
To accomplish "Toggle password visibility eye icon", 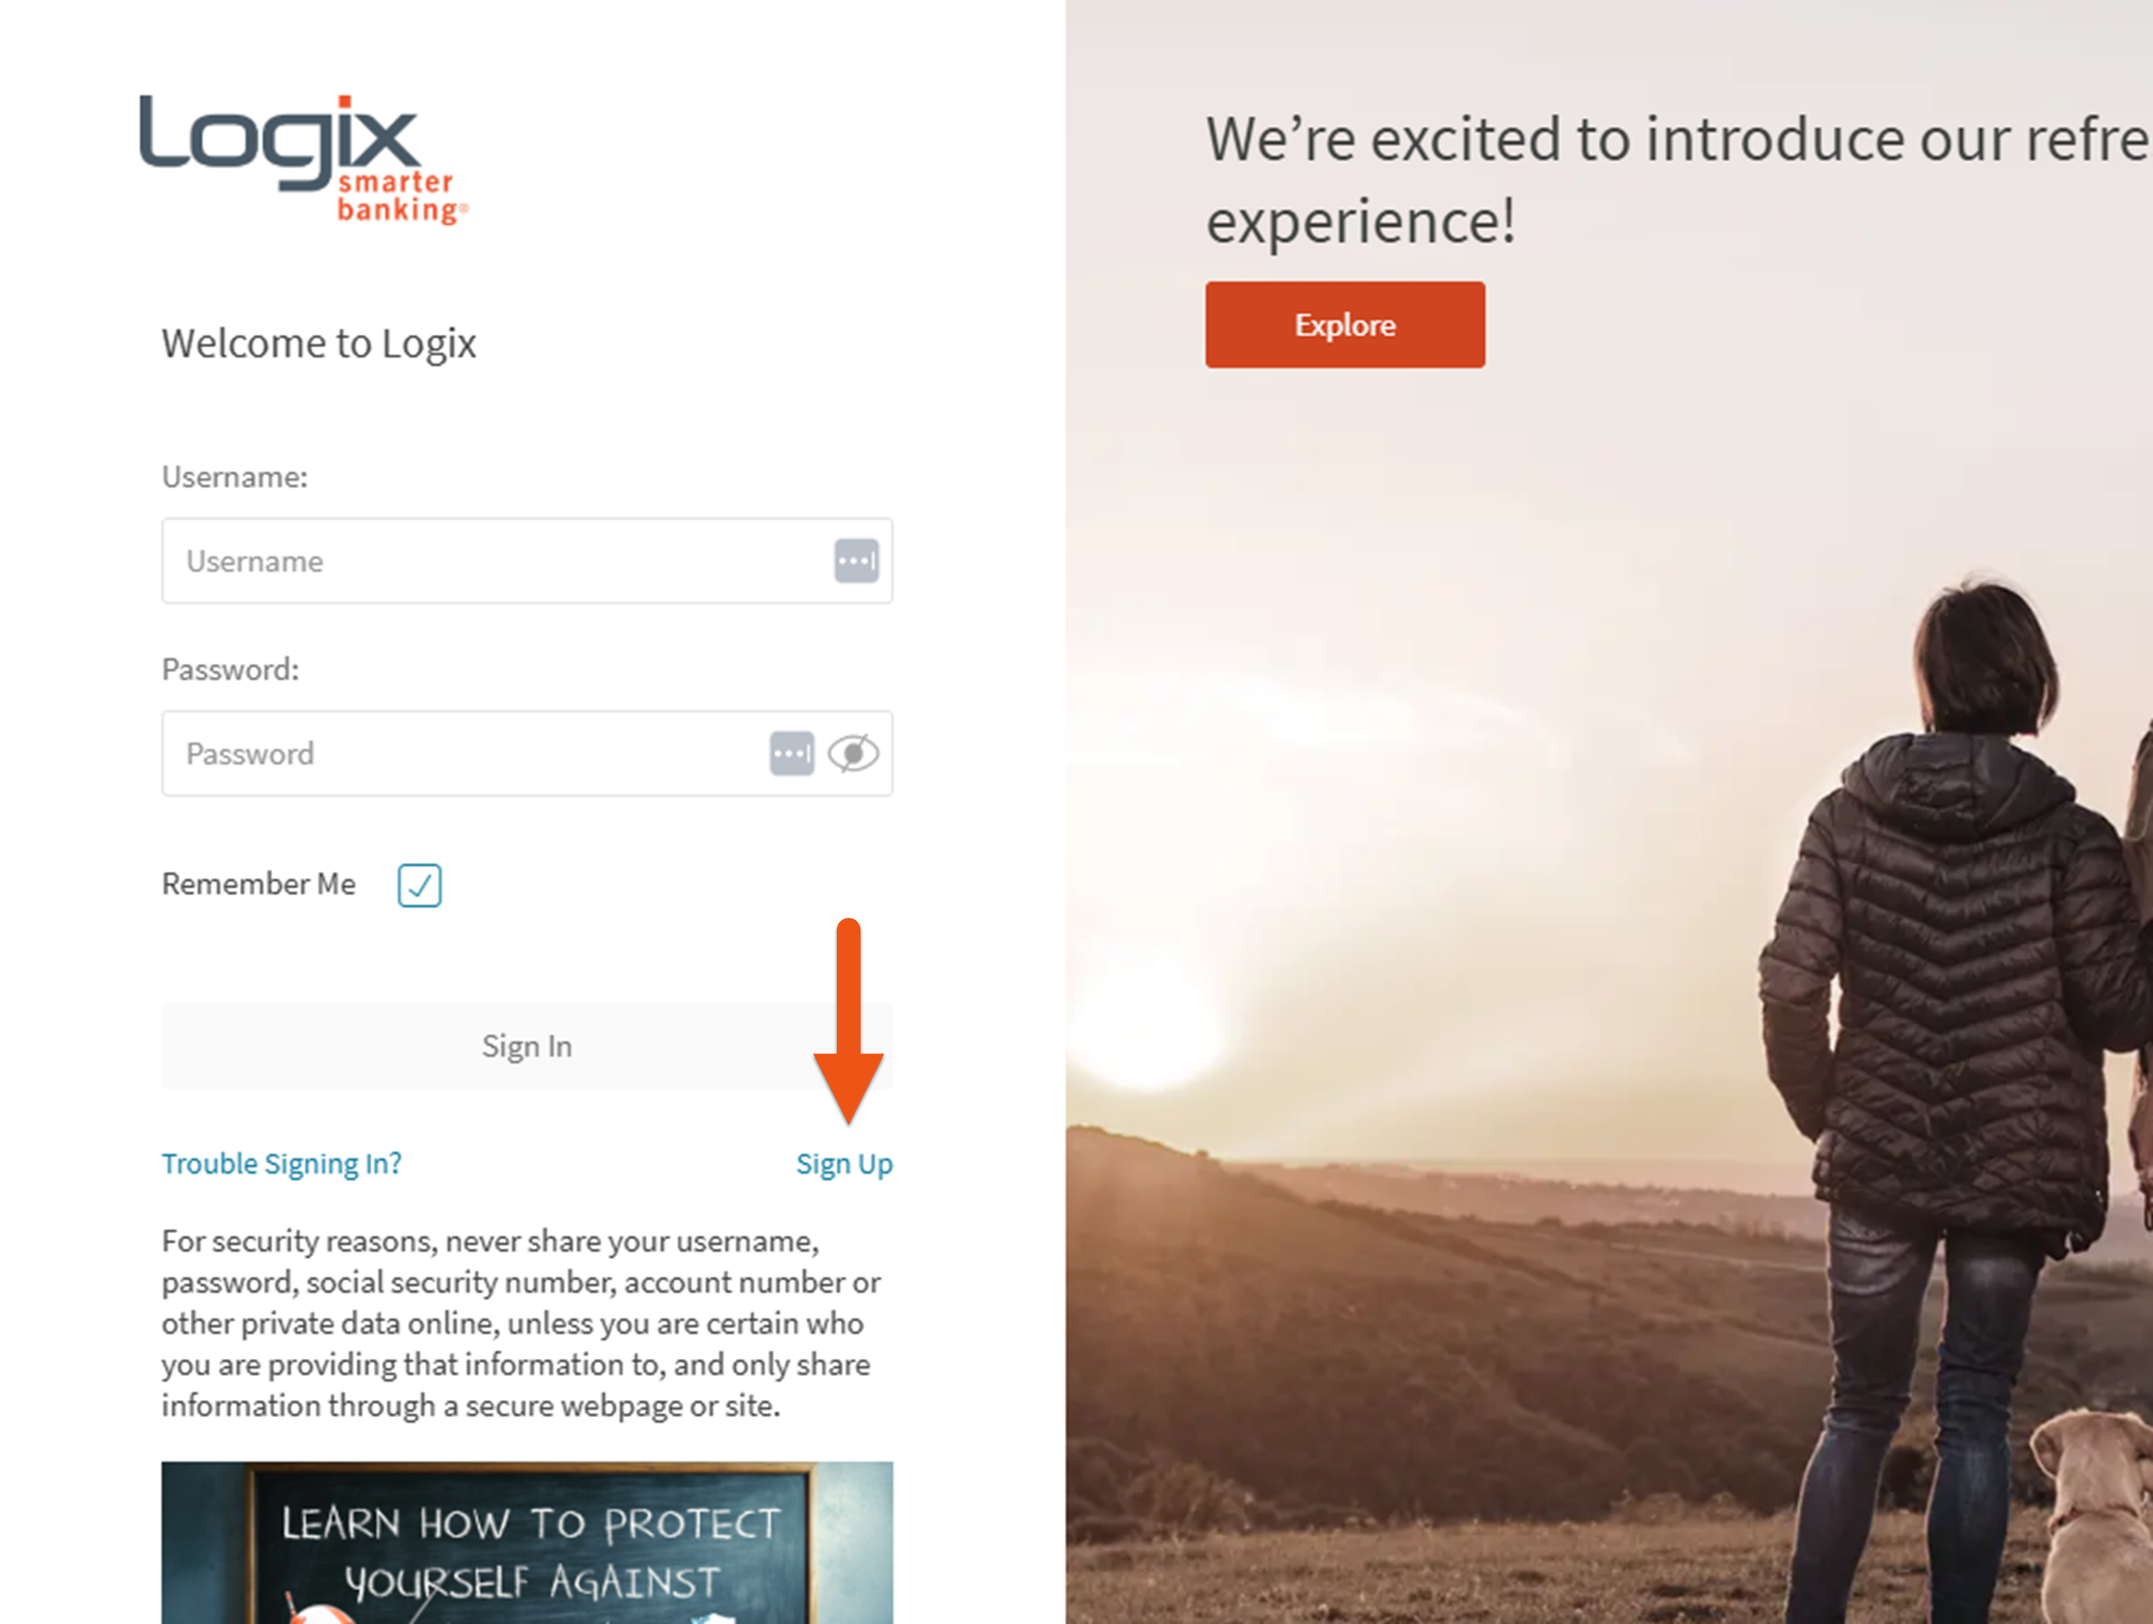I will 854,754.
